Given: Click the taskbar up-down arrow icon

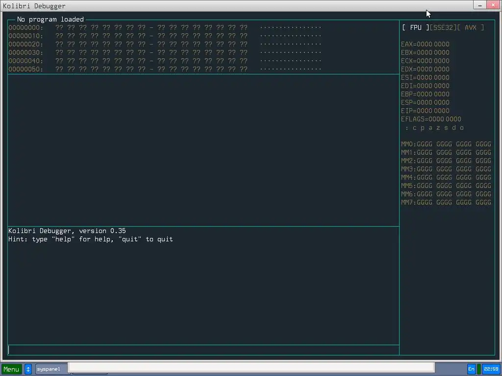Looking at the screenshot, I should coord(28,369).
